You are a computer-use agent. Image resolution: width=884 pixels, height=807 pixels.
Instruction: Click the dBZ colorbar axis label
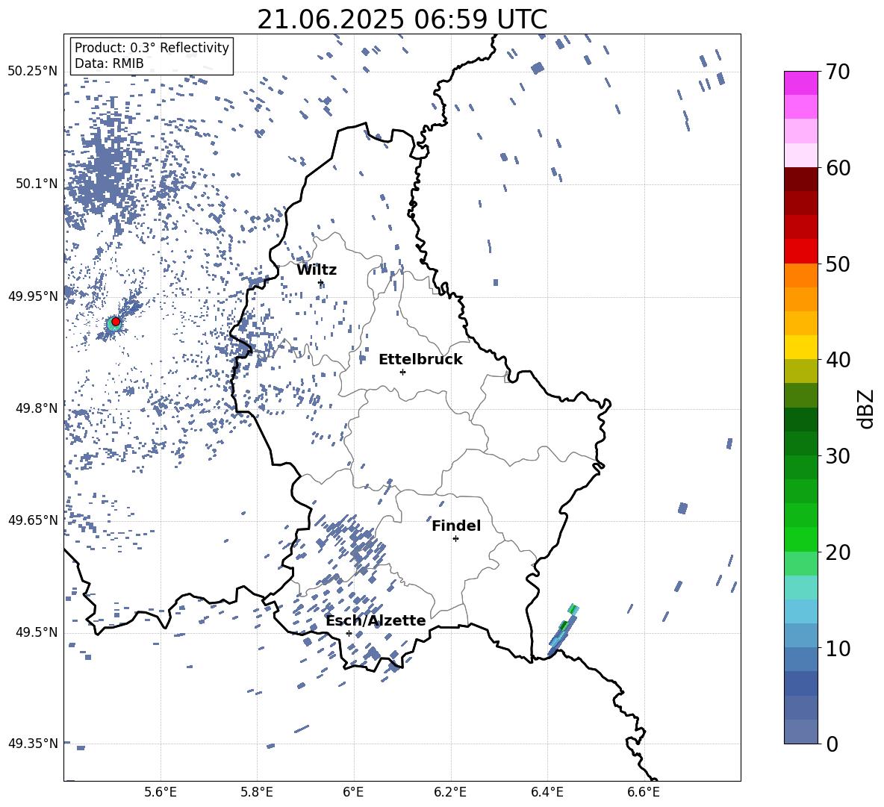(865, 408)
